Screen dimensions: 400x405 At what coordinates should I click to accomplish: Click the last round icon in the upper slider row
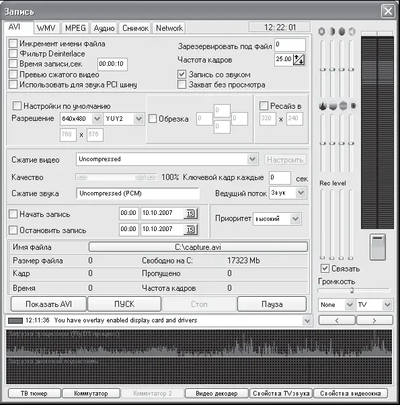pyautogui.click(x=352, y=32)
